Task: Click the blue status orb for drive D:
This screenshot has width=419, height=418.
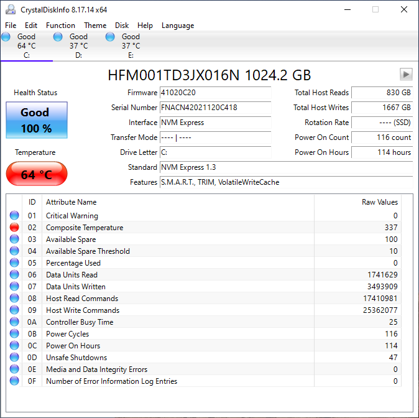Action: [58, 37]
